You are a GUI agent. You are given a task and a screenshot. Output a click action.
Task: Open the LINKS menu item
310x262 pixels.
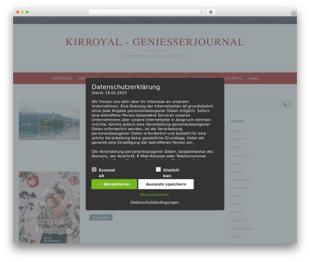pos(254,79)
